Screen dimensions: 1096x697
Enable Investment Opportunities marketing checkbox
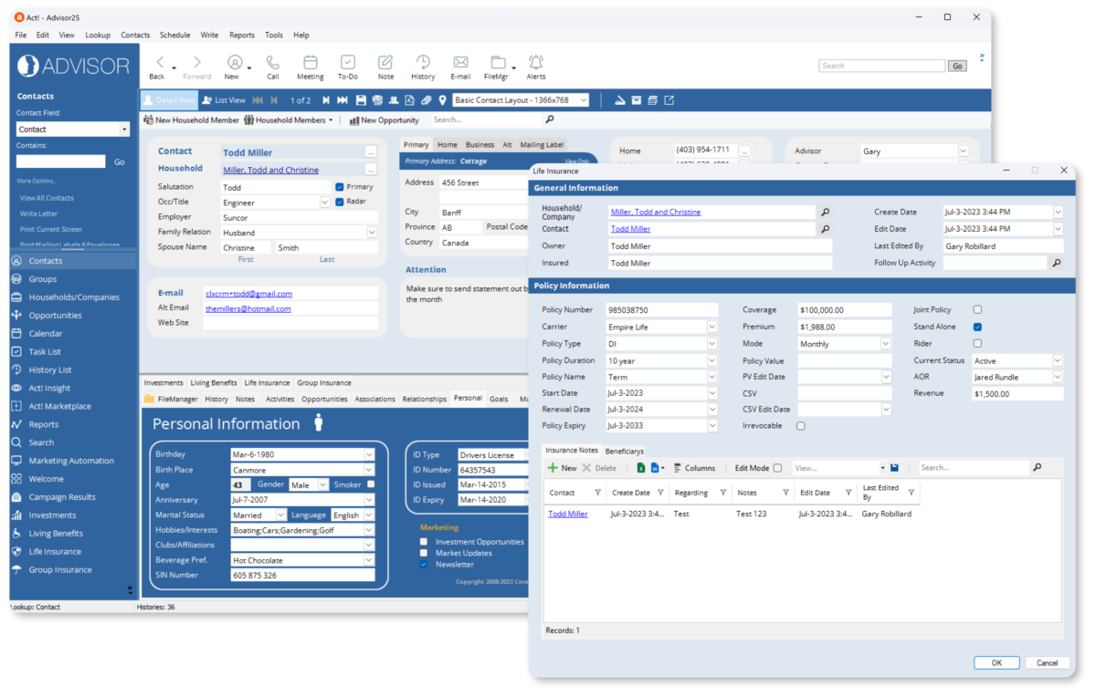(x=424, y=542)
